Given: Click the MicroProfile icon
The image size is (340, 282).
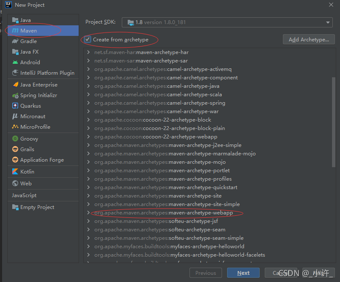Looking at the screenshot, I should pyautogui.click(x=15, y=127).
